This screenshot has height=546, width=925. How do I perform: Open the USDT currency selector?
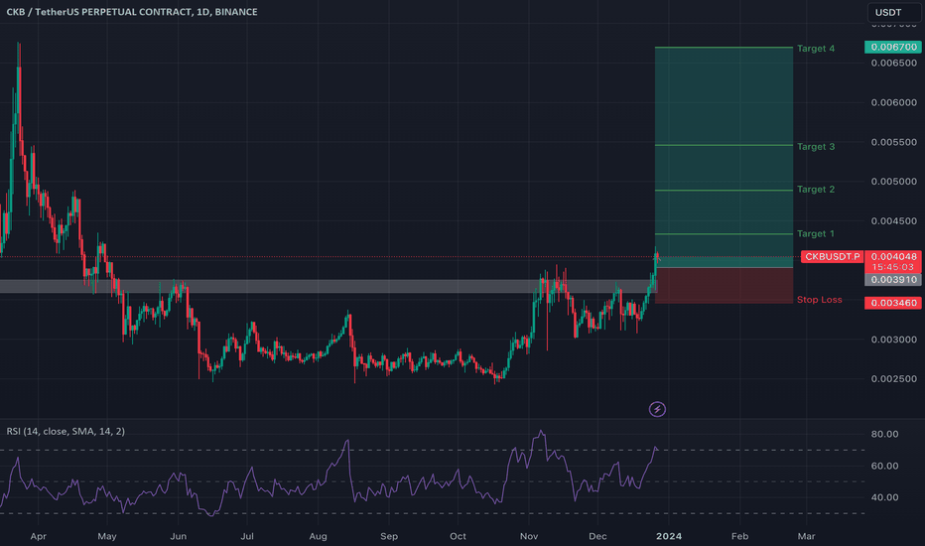[x=892, y=12]
